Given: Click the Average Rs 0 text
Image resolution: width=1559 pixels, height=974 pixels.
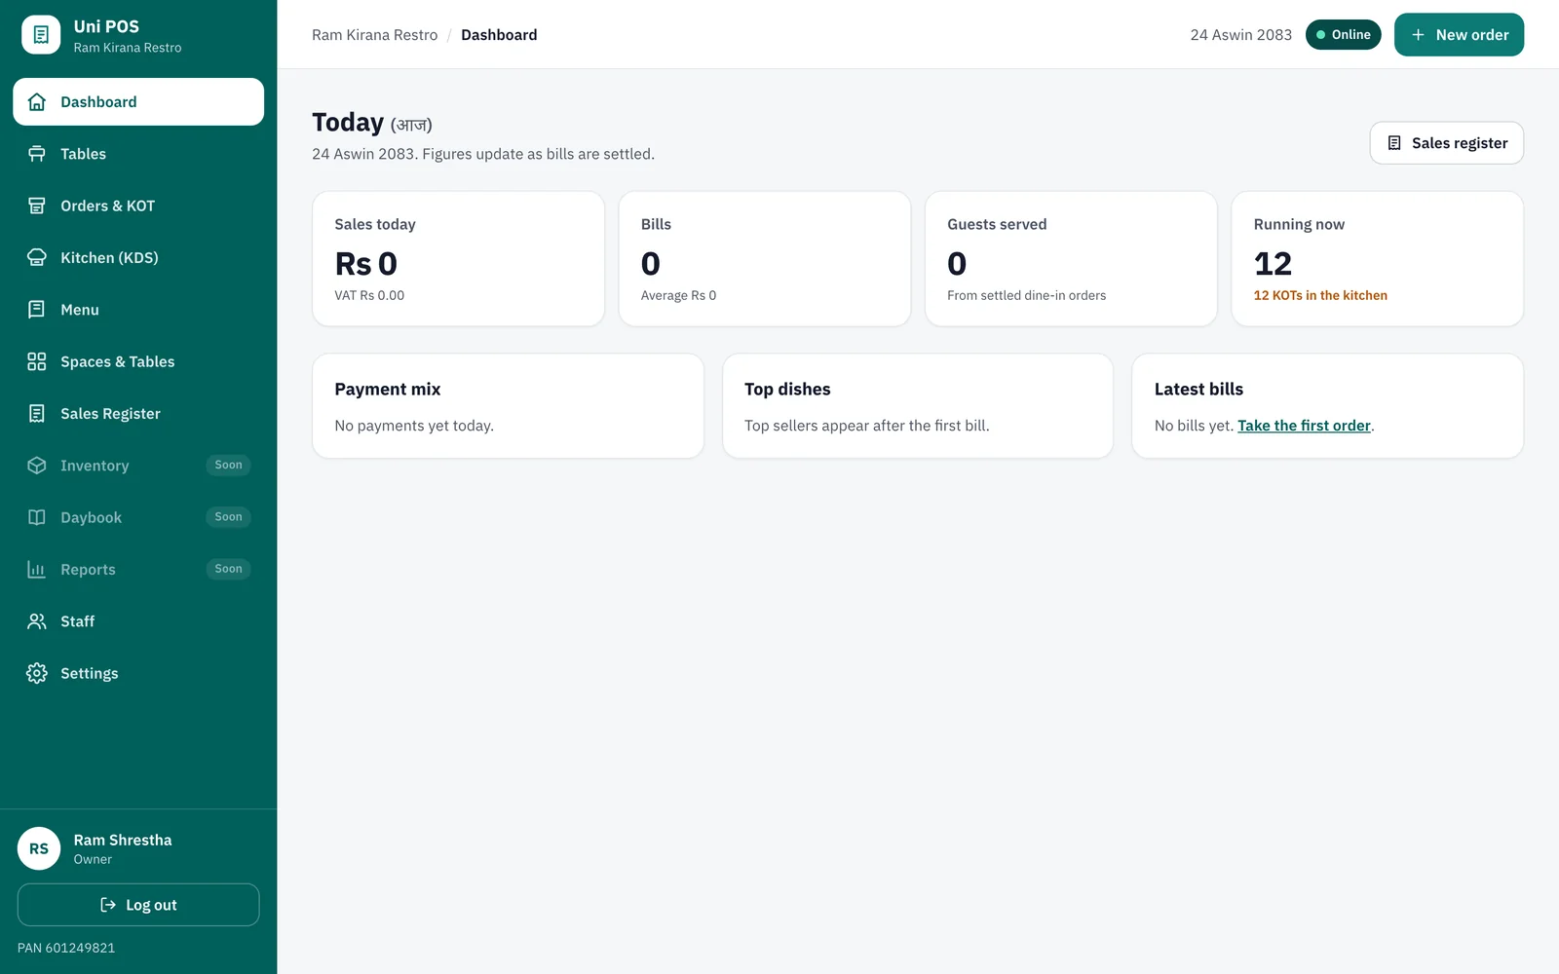Looking at the screenshot, I should click(678, 295).
